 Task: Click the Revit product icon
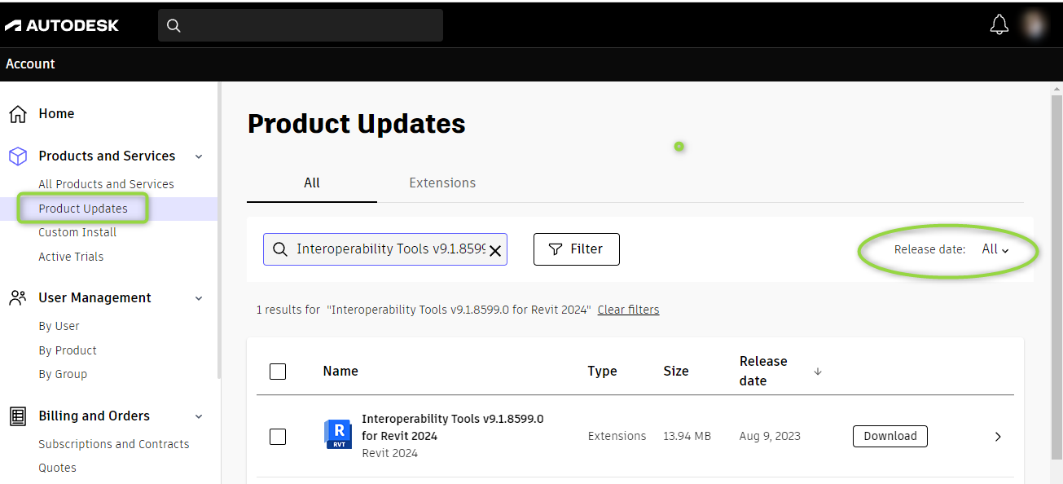pyautogui.click(x=337, y=435)
